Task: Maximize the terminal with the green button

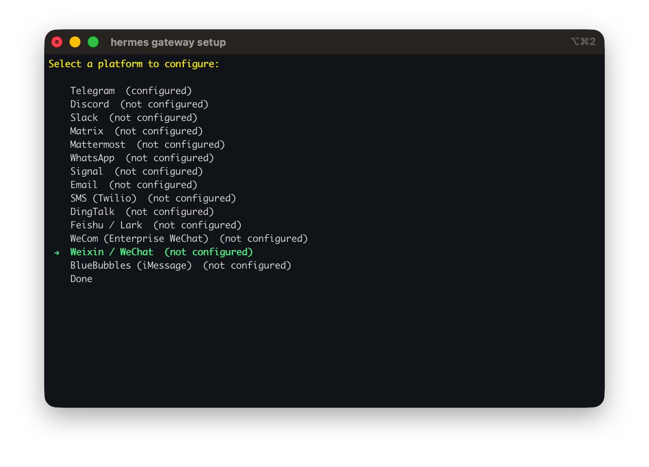Action: 93,42
